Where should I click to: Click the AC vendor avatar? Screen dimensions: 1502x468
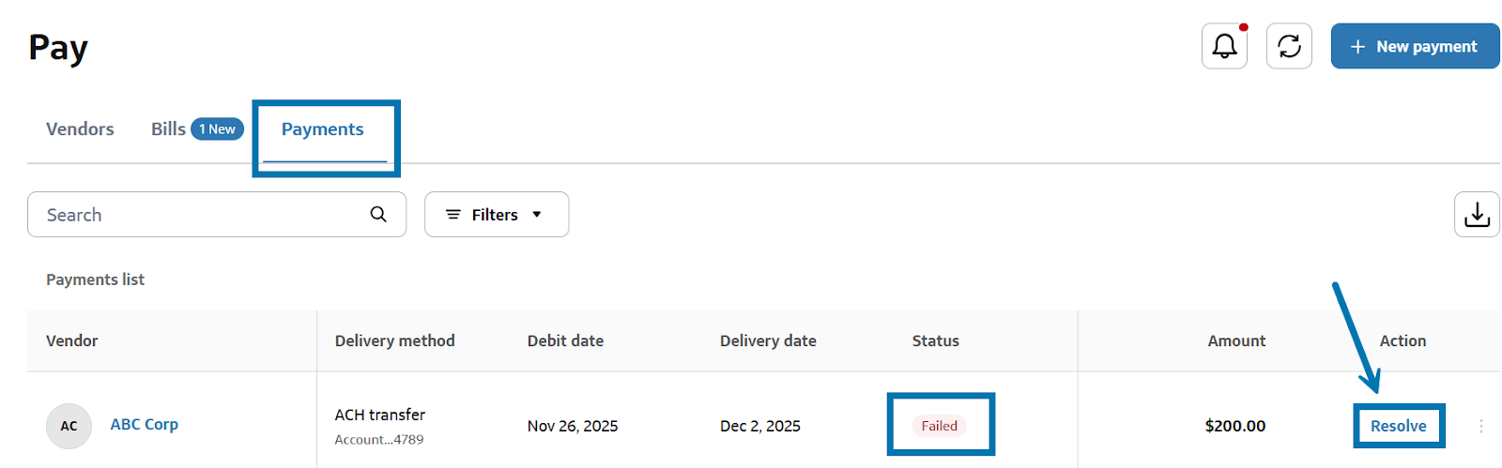(69, 426)
